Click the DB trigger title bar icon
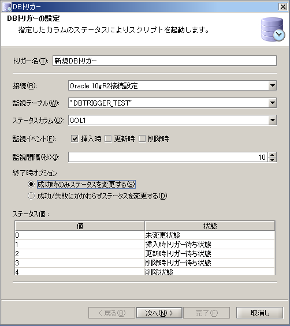 pyautogui.click(x=7, y=7)
